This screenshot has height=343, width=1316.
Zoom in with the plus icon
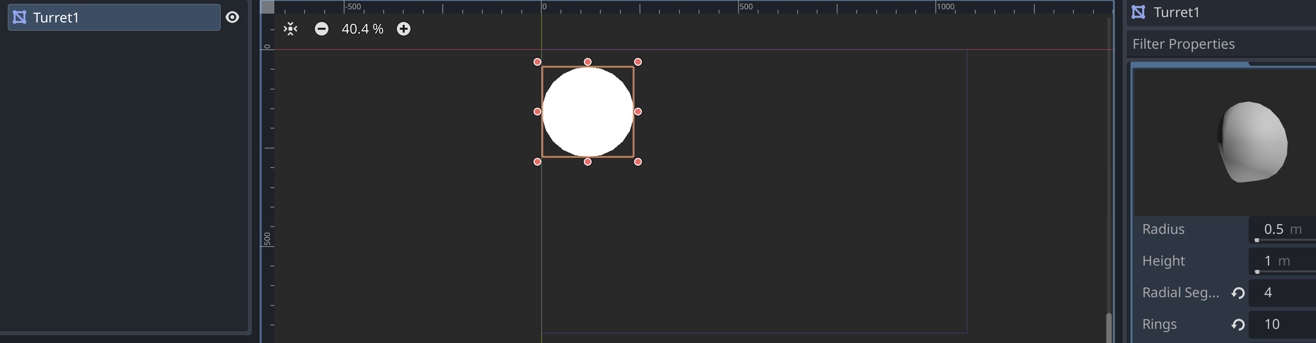(404, 29)
